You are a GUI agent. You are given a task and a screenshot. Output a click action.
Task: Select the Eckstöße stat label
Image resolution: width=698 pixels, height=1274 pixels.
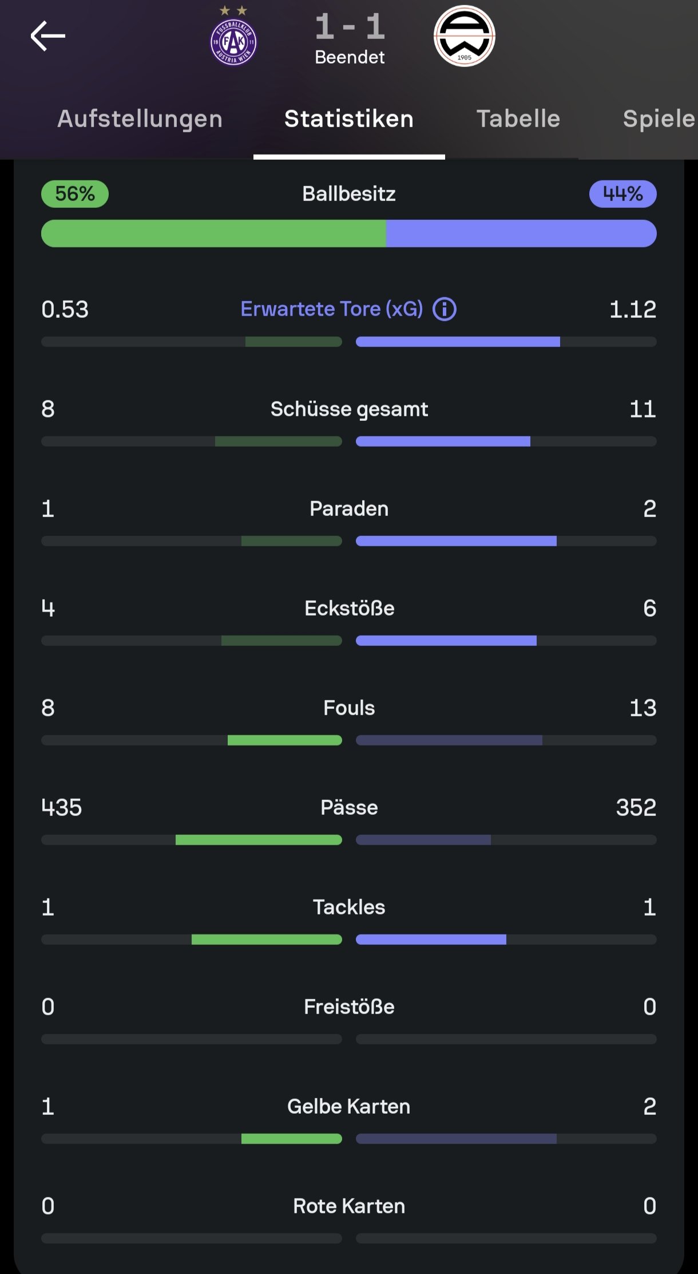pos(349,608)
